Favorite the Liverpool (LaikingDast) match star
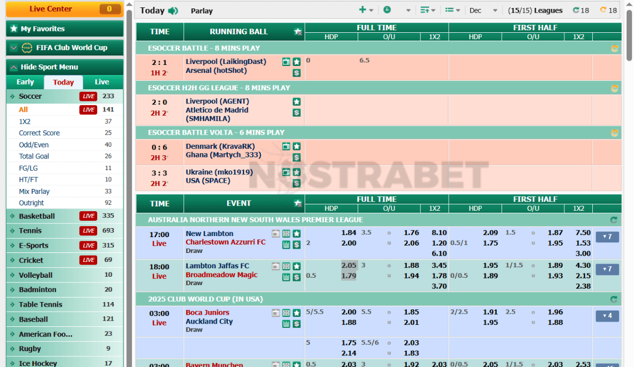Image resolution: width=634 pixels, height=367 pixels. (x=296, y=62)
